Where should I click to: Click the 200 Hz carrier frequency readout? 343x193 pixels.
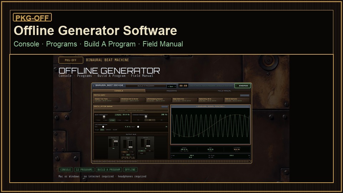coord(164,115)
